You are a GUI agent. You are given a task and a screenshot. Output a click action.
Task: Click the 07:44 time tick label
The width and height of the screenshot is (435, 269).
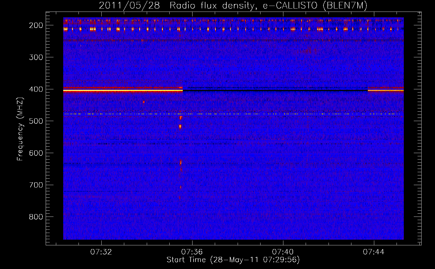click(374, 252)
